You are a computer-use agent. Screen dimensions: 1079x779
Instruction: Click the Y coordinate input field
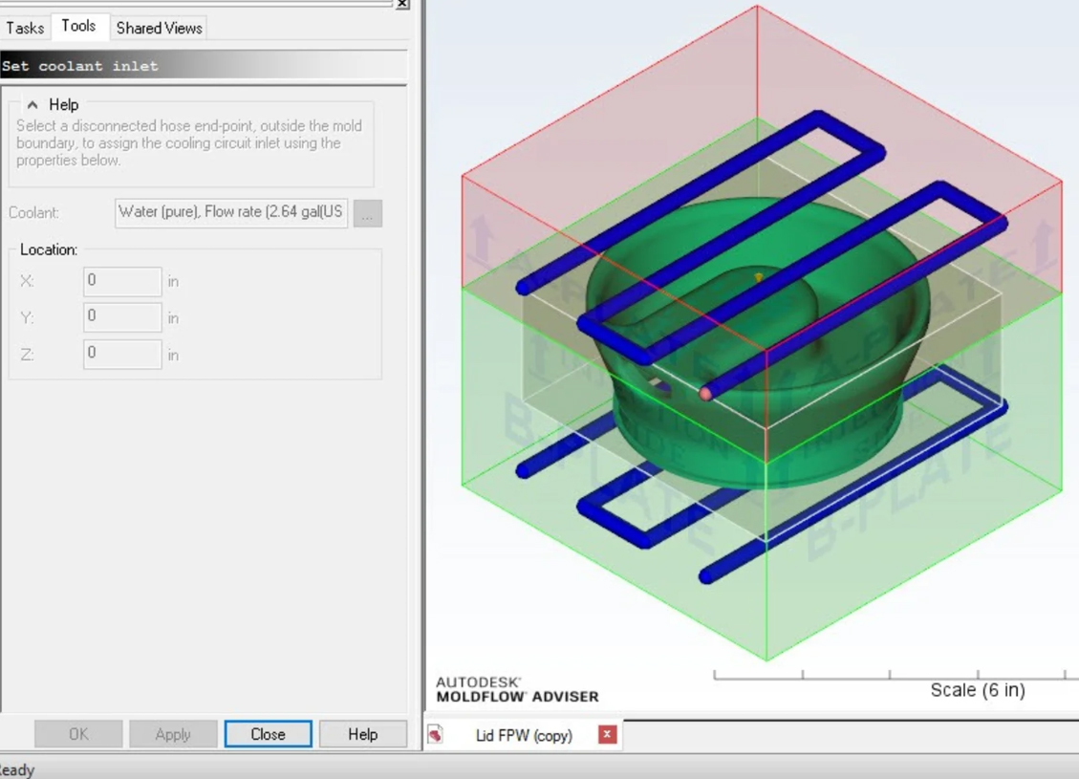(122, 316)
